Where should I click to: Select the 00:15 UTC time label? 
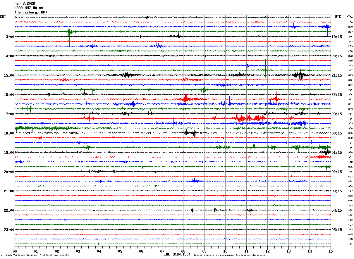(x=337, y=133)
